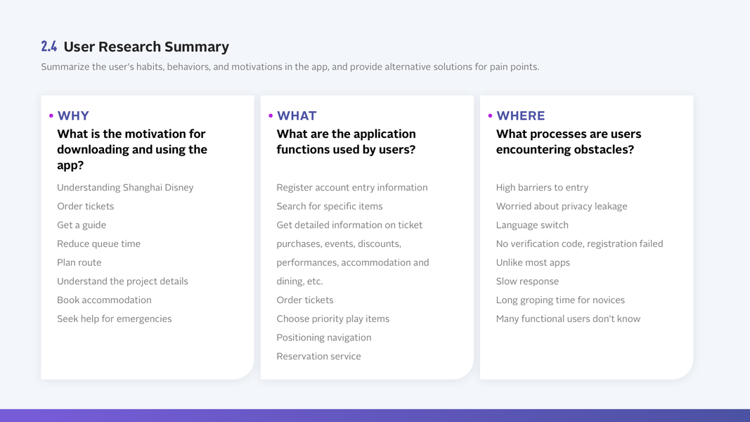Click Choose priority play items
Screen dimensions: 750x422
click(332, 319)
